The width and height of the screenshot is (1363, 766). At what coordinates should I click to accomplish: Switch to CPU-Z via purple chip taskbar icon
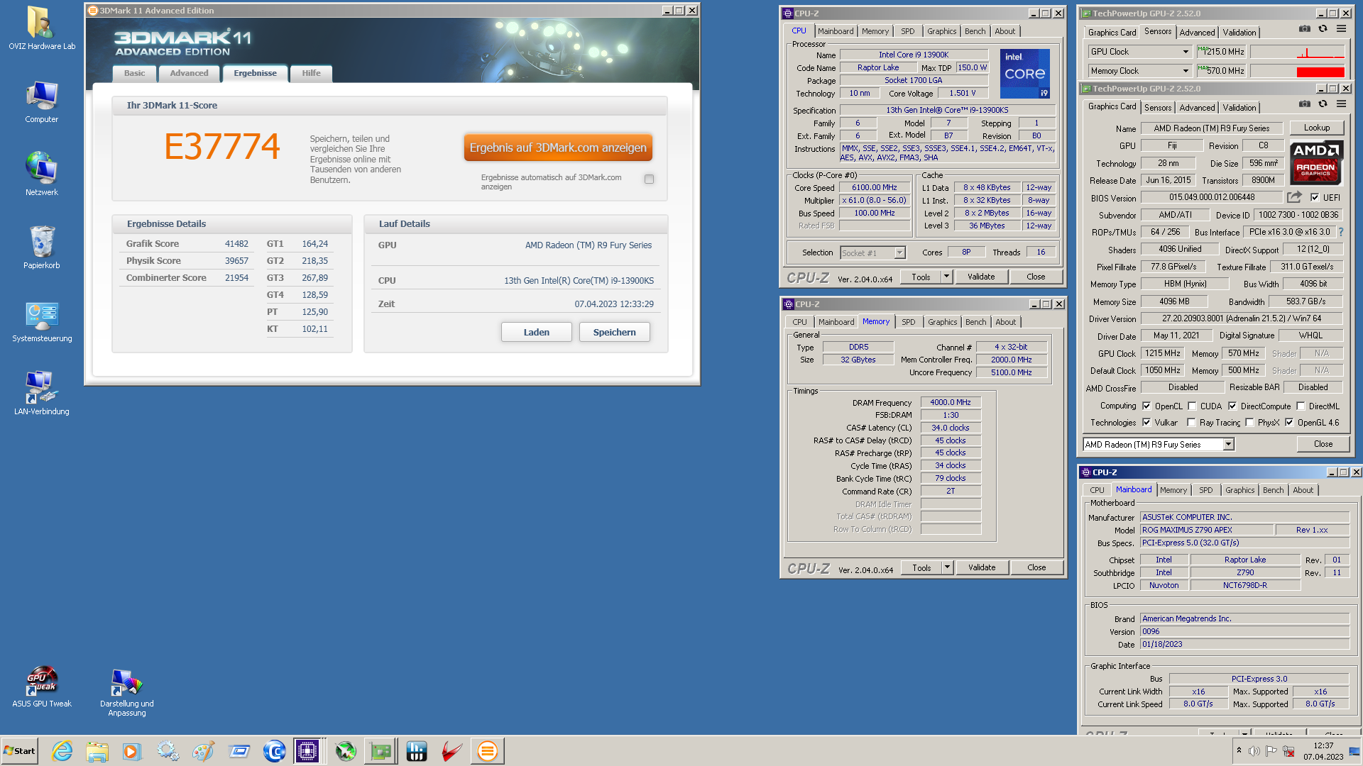point(307,751)
